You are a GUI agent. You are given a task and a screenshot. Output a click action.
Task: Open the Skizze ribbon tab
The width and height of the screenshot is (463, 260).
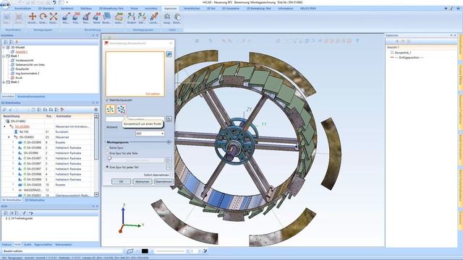coord(134,9)
